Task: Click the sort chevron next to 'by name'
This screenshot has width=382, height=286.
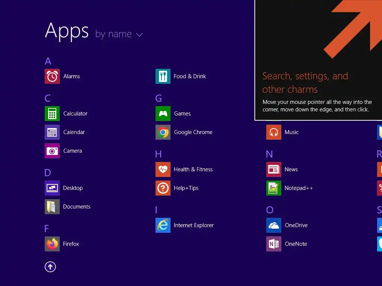Action: pyautogui.click(x=140, y=35)
